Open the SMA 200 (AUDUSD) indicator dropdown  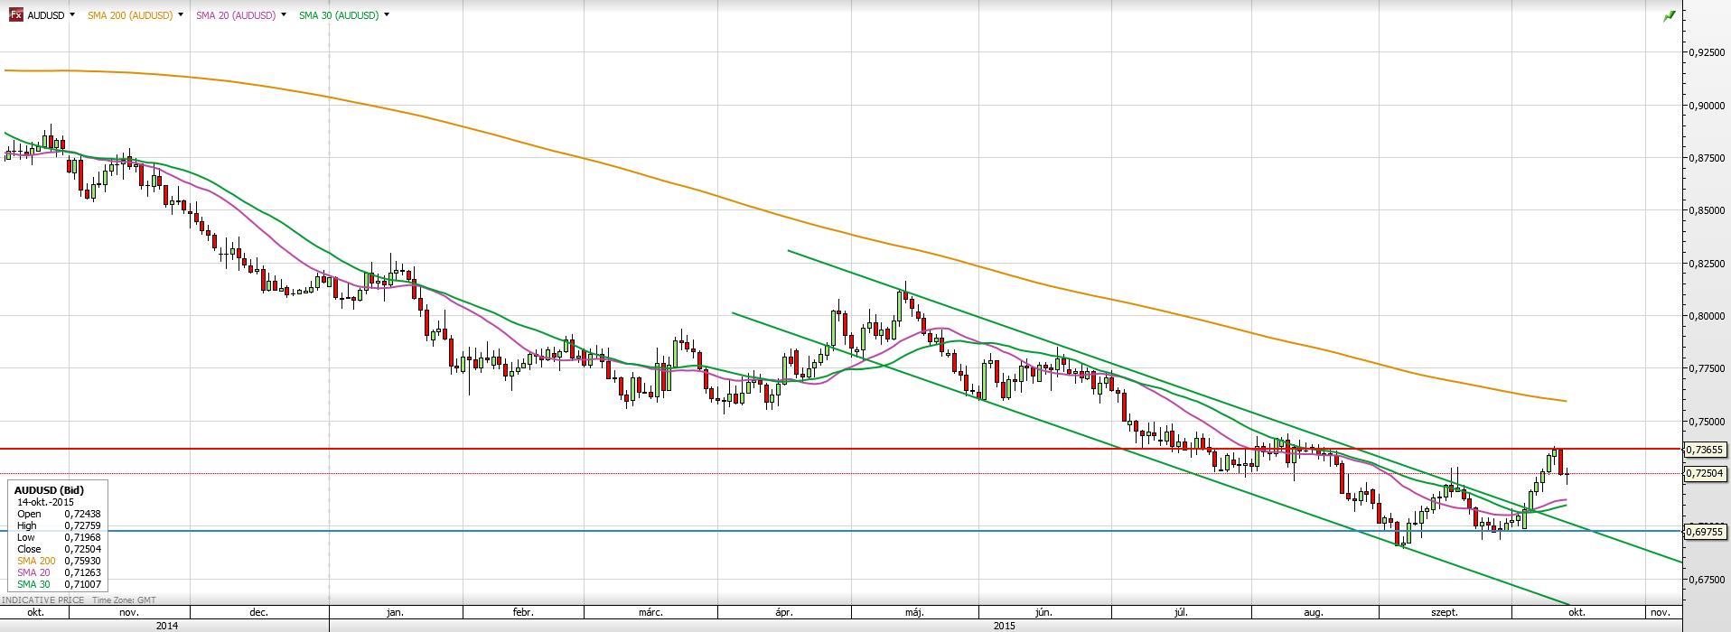pyautogui.click(x=181, y=15)
